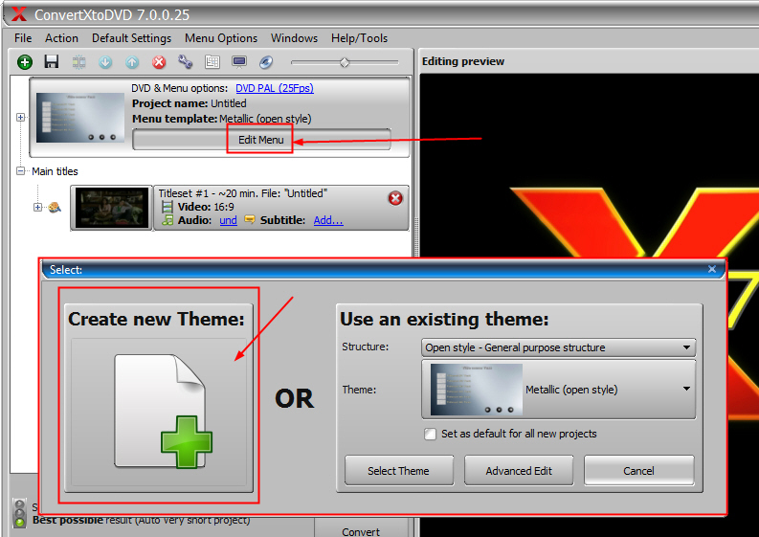
Task: Remove Titleset #1 with its red X icon
Action: [395, 198]
